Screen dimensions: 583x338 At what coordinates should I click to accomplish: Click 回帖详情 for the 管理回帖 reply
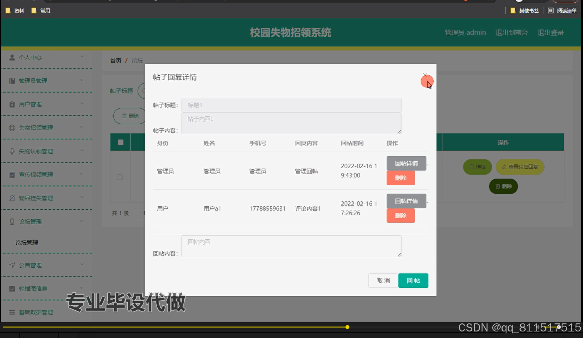pos(406,163)
